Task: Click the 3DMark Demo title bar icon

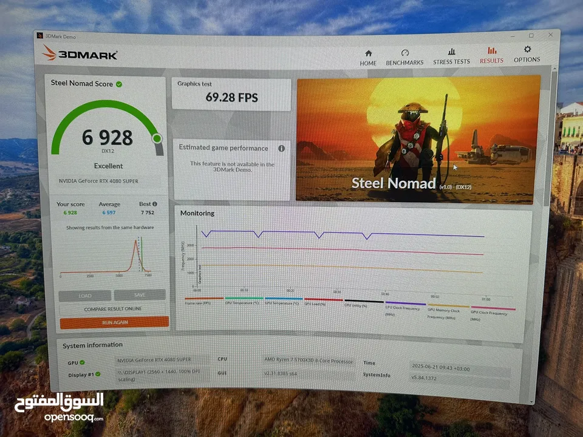Action: pos(40,36)
